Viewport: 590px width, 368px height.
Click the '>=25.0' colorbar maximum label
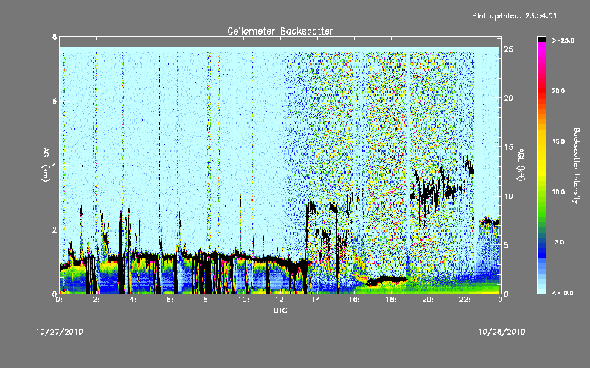[563, 40]
